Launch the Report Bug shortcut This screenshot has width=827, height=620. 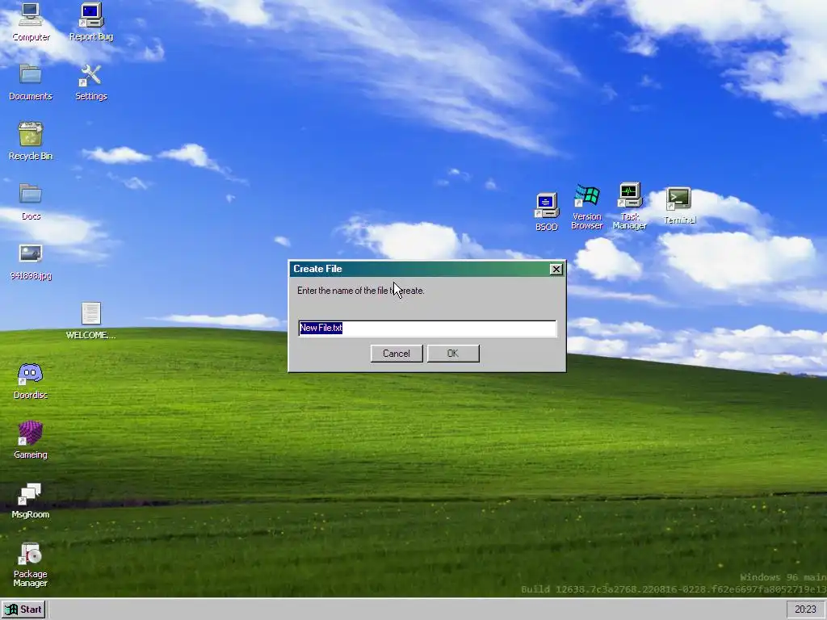pos(91,21)
